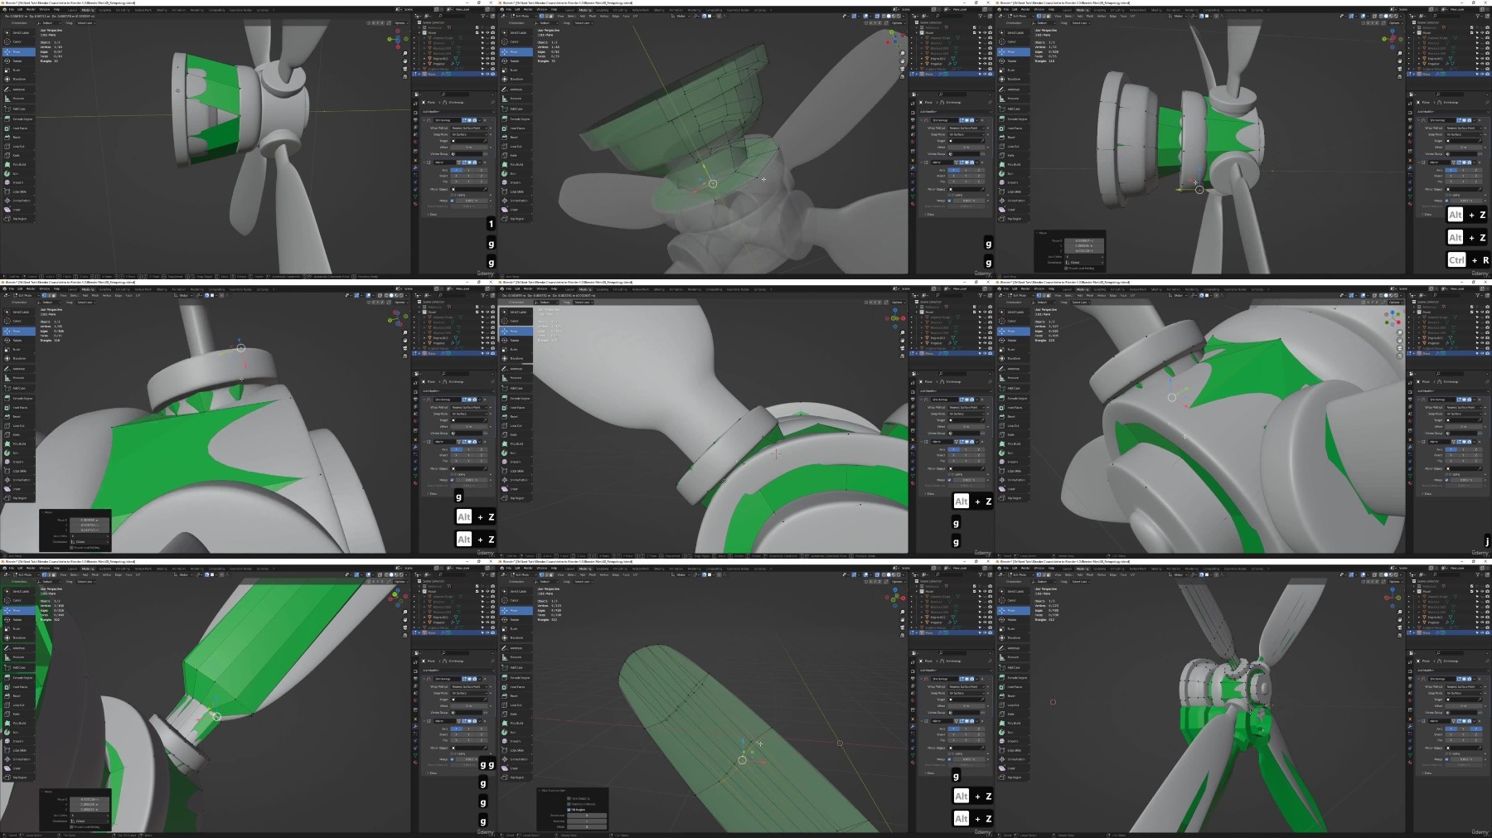Switch to face select mode in bottom-right header
The height and width of the screenshot is (838, 1492).
(1049, 574)
